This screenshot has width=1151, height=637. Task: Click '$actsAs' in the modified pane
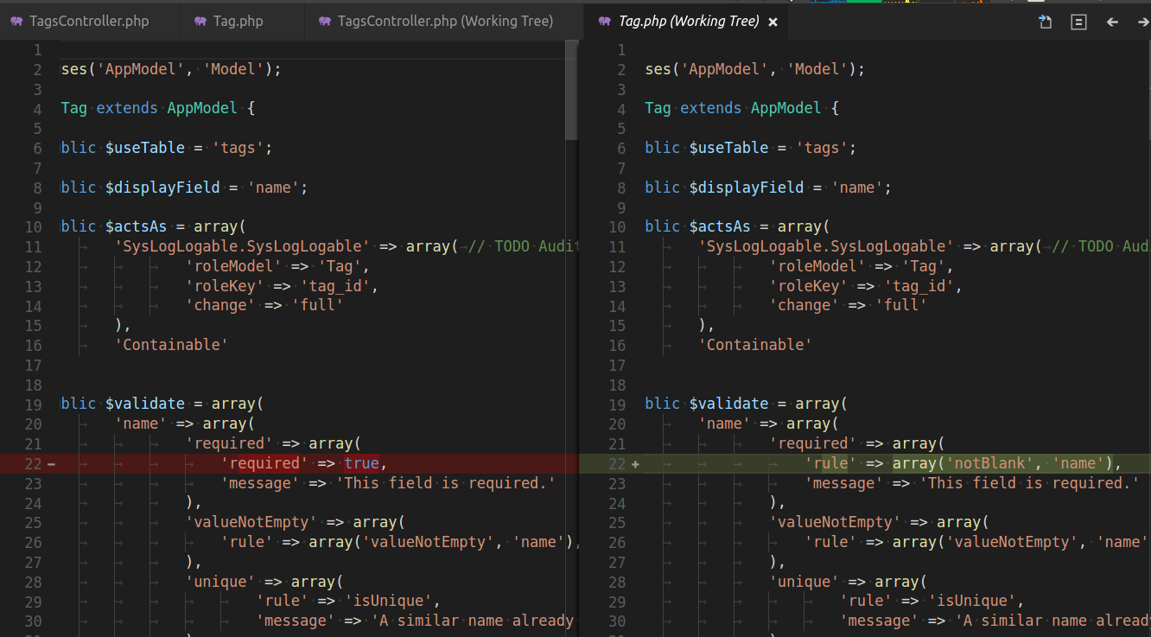[x=720, y=226]
